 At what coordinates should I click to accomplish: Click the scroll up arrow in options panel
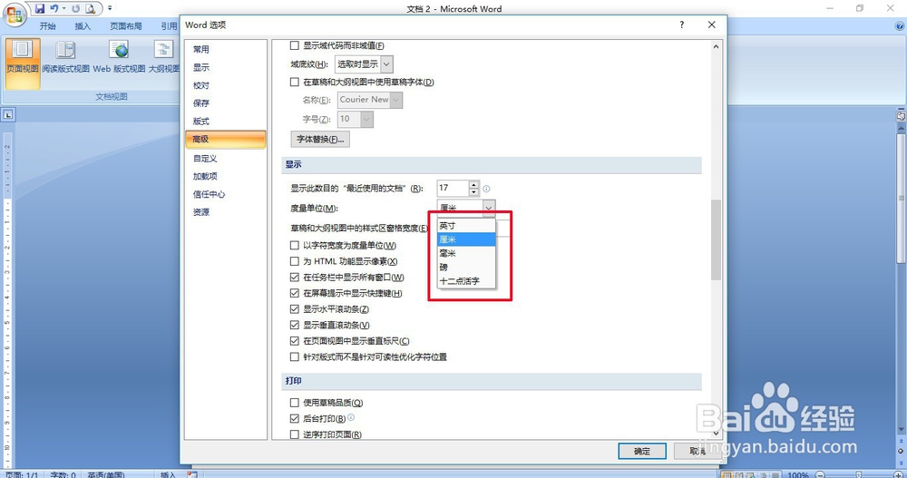717,46
